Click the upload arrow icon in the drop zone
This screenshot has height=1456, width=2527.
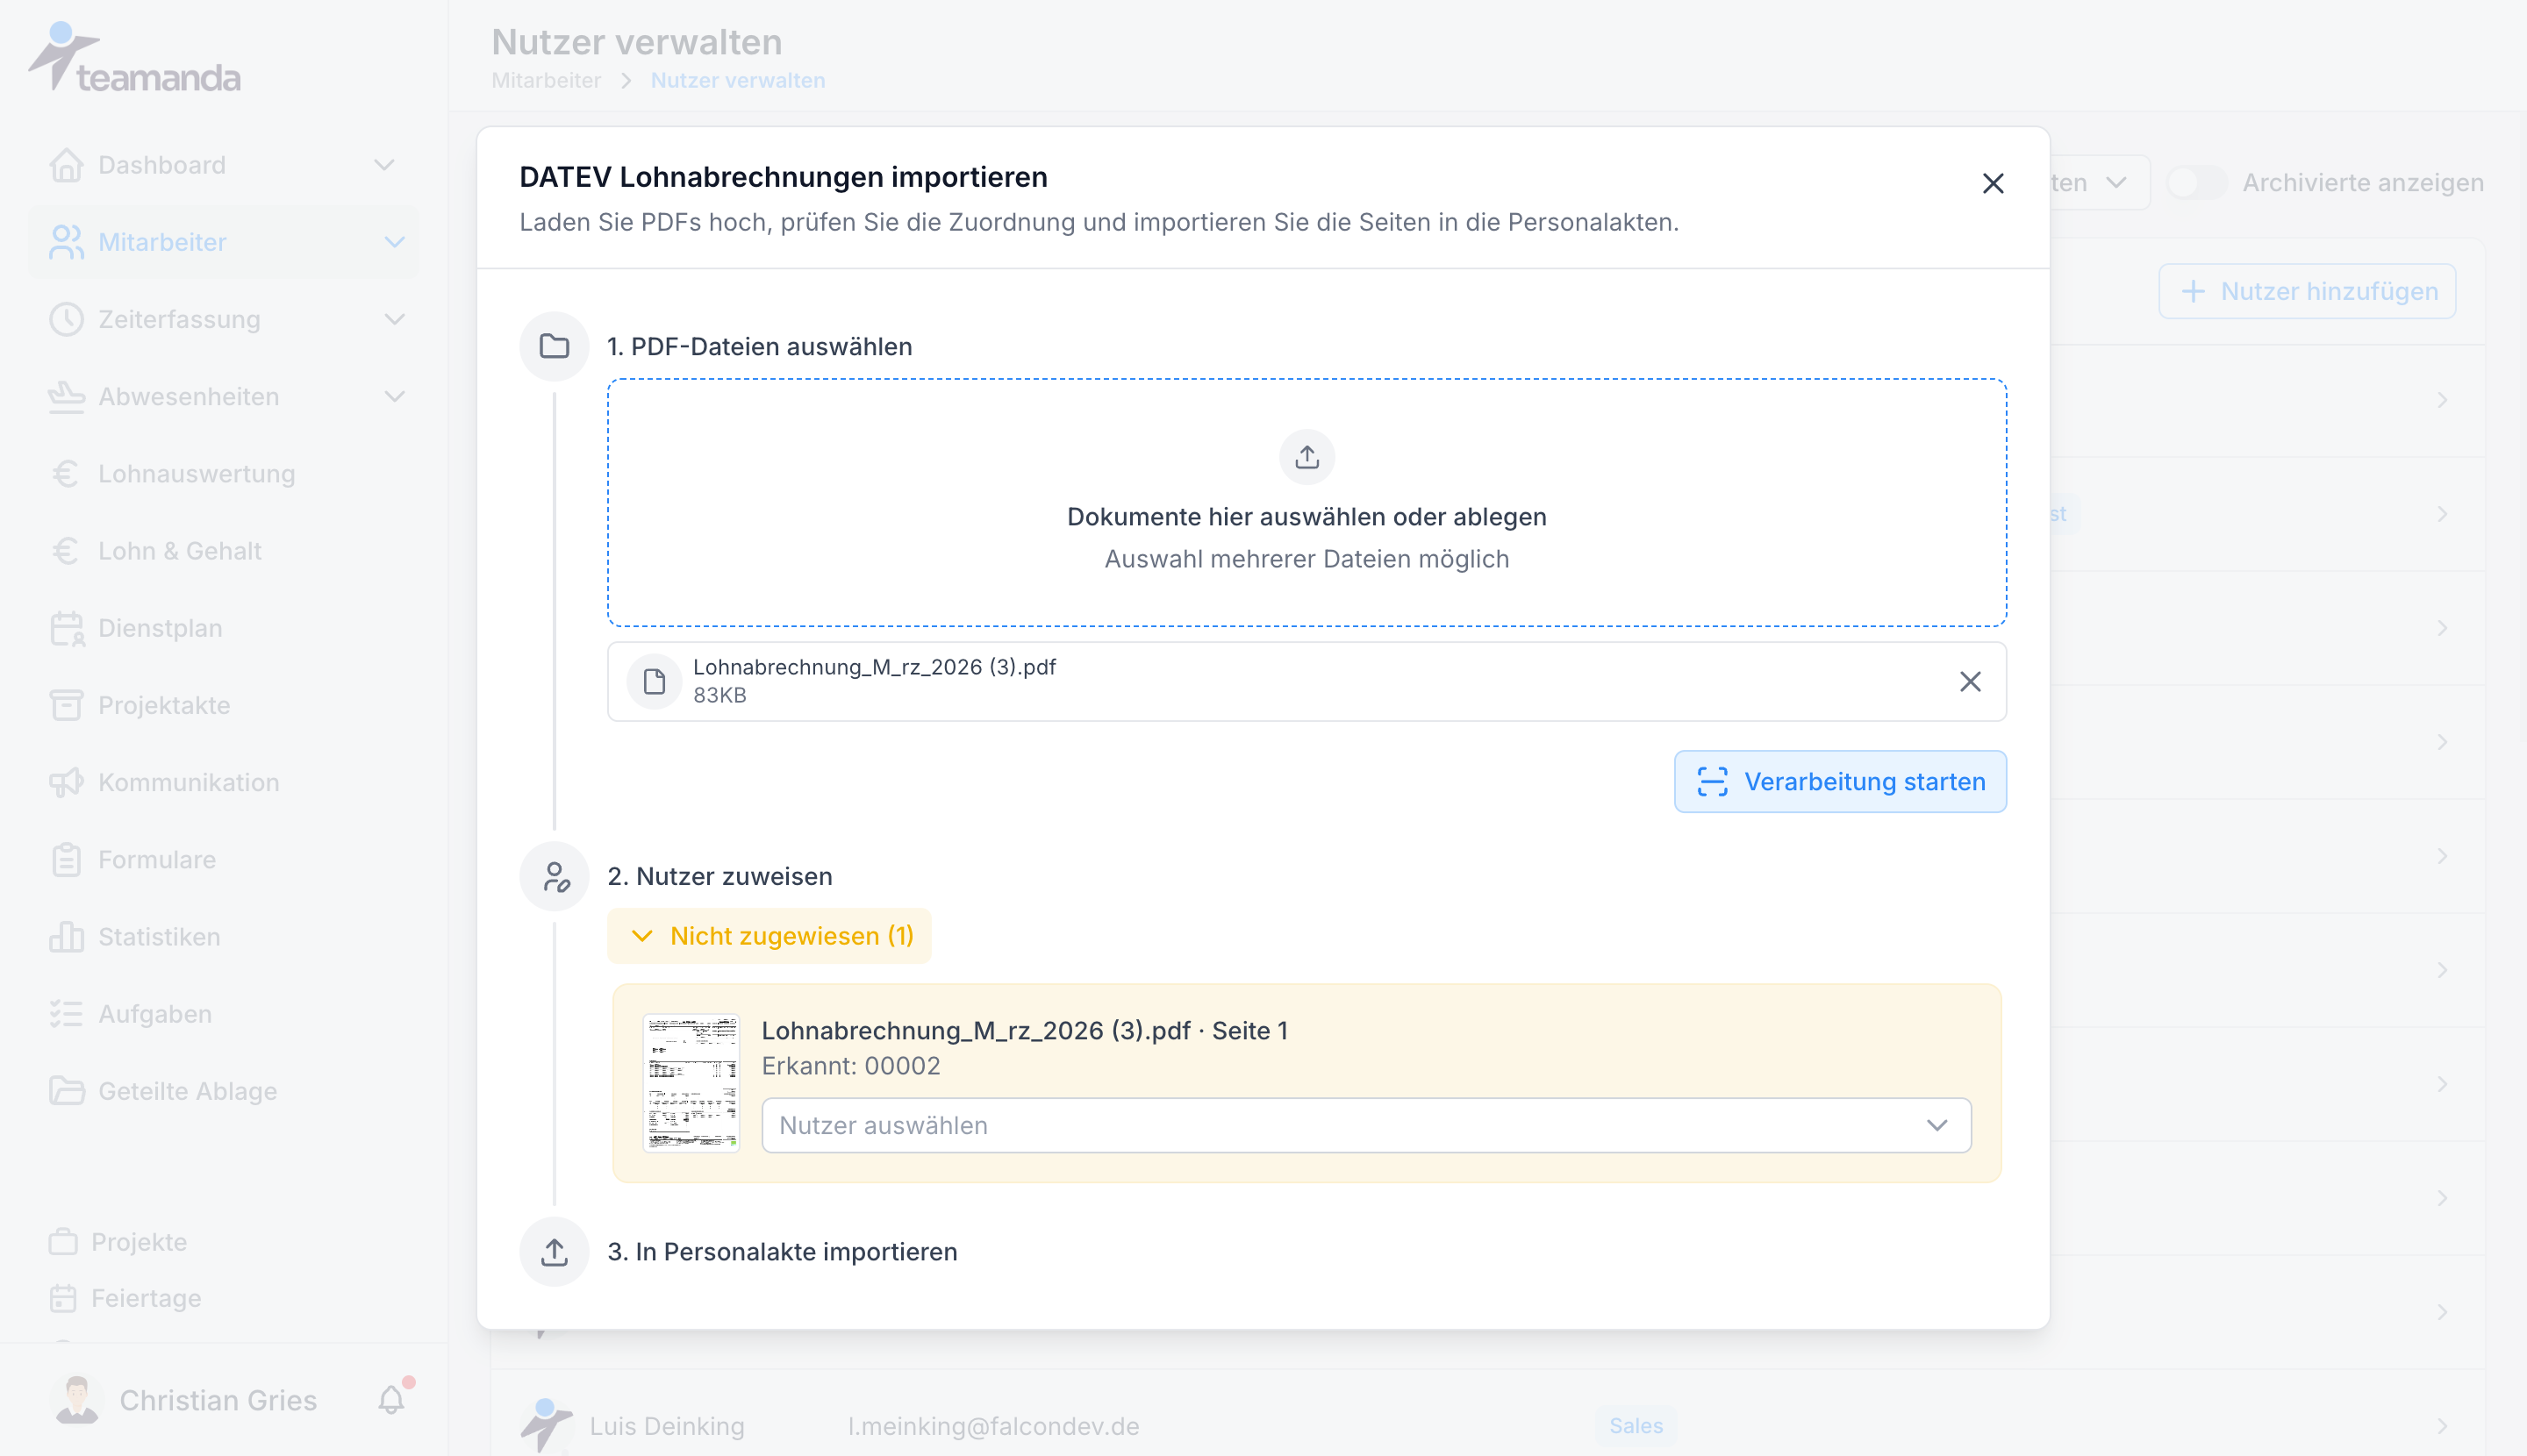pos(1306,457)
